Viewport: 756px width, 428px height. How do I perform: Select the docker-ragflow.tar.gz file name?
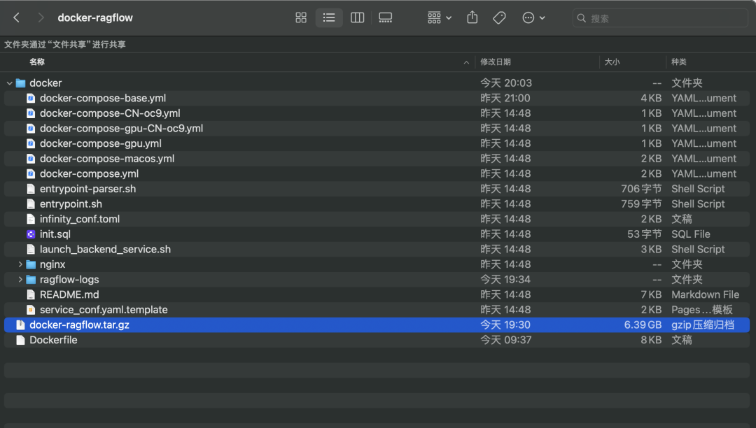click(80, 325)
